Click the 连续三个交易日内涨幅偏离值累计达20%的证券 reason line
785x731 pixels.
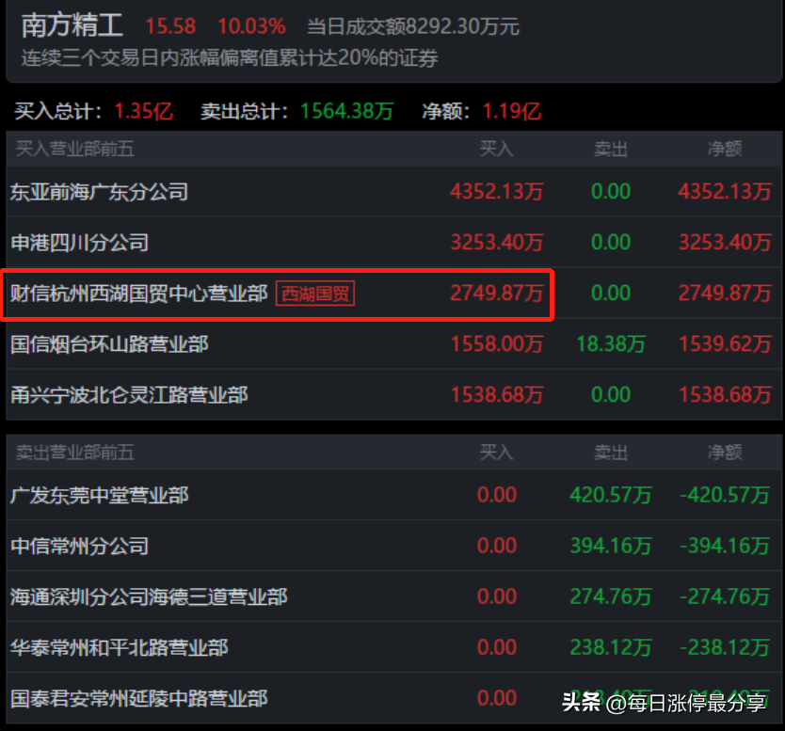(230, 58)
